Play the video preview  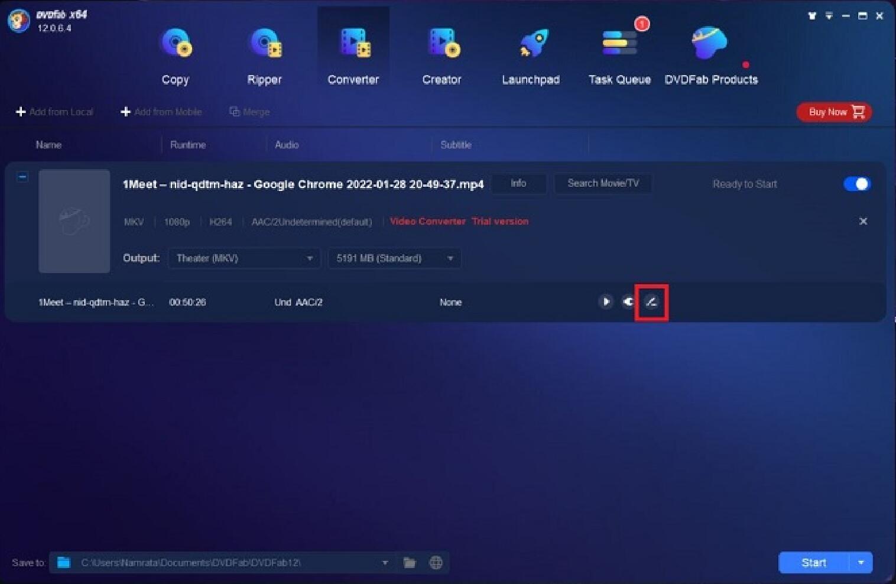click(606, 301)
